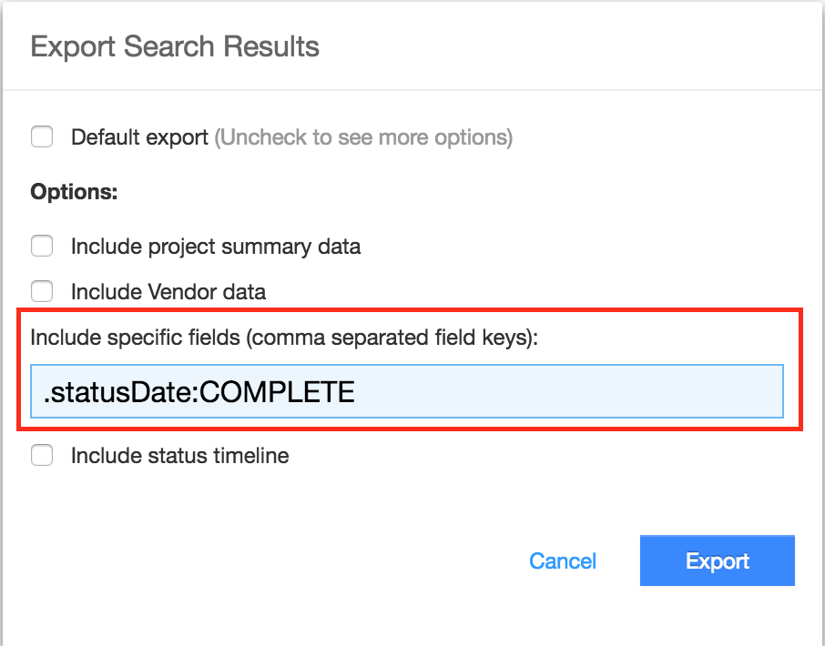Click the "(Uncheck to see more options)" hint
825x646 pixels.
[363, 138]
